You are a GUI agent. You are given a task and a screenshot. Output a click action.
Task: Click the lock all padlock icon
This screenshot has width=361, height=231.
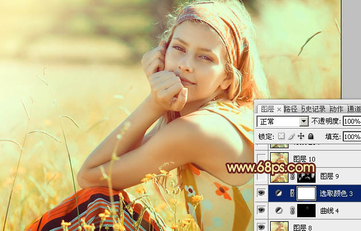tap(311, 136)
